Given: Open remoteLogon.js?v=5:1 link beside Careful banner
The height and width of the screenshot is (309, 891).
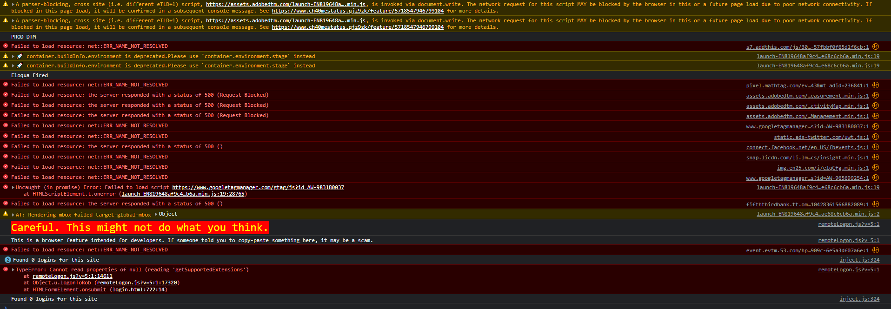Looking at the screenshot, I should (849, 224).
